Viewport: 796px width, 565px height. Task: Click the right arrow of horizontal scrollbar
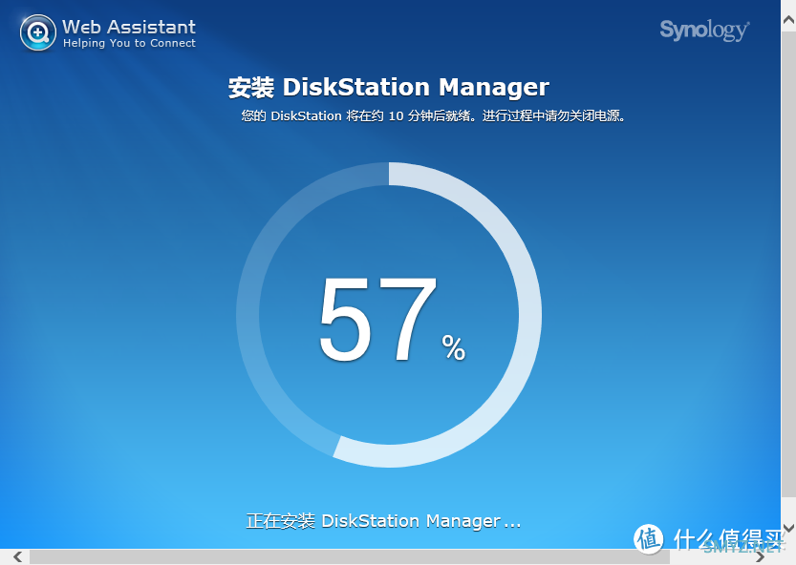pyautogui.click(x=760, y=556)
